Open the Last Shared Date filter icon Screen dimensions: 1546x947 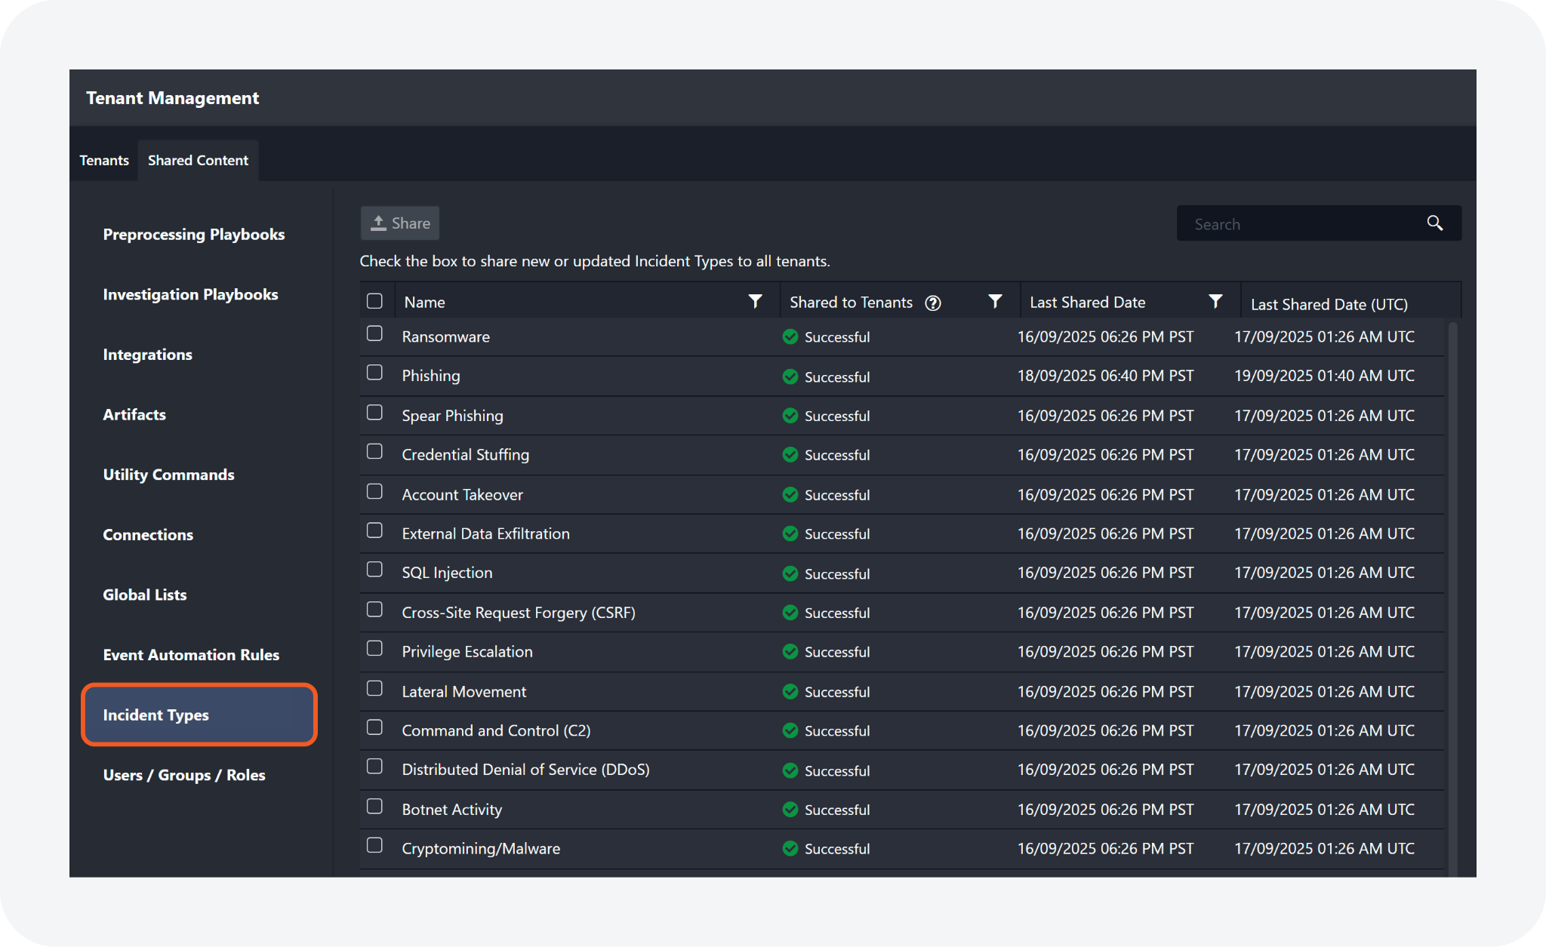(1215, 302)
